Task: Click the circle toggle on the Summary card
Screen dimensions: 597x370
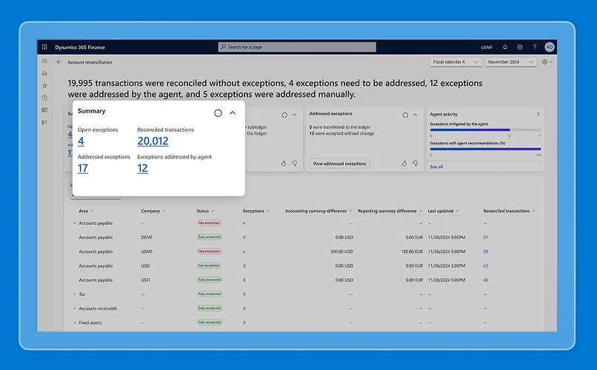Action: (218, 113)
